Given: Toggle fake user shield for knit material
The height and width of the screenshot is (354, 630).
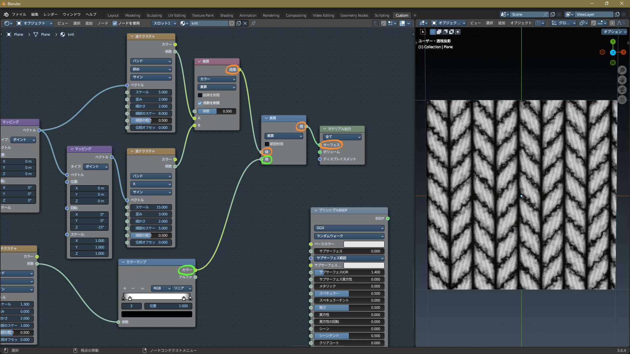Looking at the screenshot, I should pyautogui.click(x=232, y=23).
